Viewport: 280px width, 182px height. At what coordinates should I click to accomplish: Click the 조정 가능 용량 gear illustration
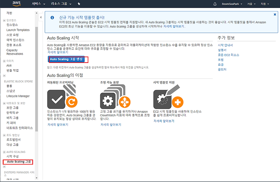115,96
